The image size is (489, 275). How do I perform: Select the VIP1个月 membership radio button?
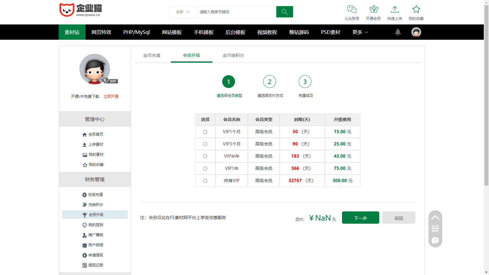point(205,132)
